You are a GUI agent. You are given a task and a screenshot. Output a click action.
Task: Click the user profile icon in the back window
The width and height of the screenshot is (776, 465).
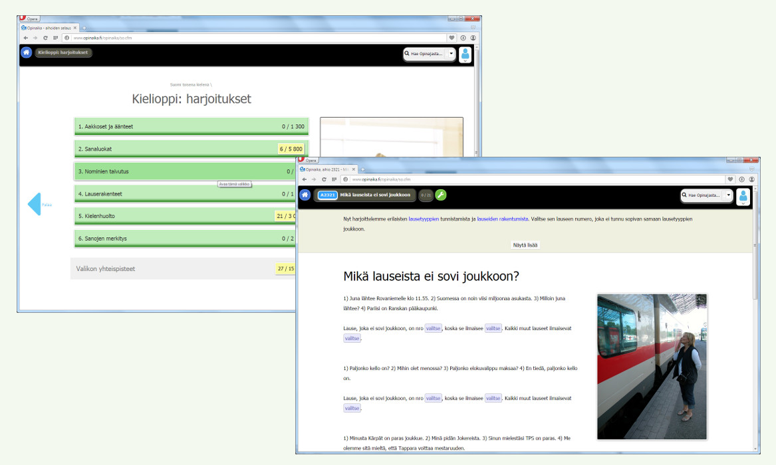click(x=465, y=54)
